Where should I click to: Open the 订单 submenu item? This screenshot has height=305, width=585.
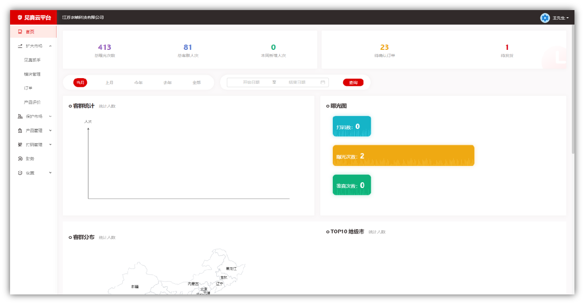click(28, 88)
